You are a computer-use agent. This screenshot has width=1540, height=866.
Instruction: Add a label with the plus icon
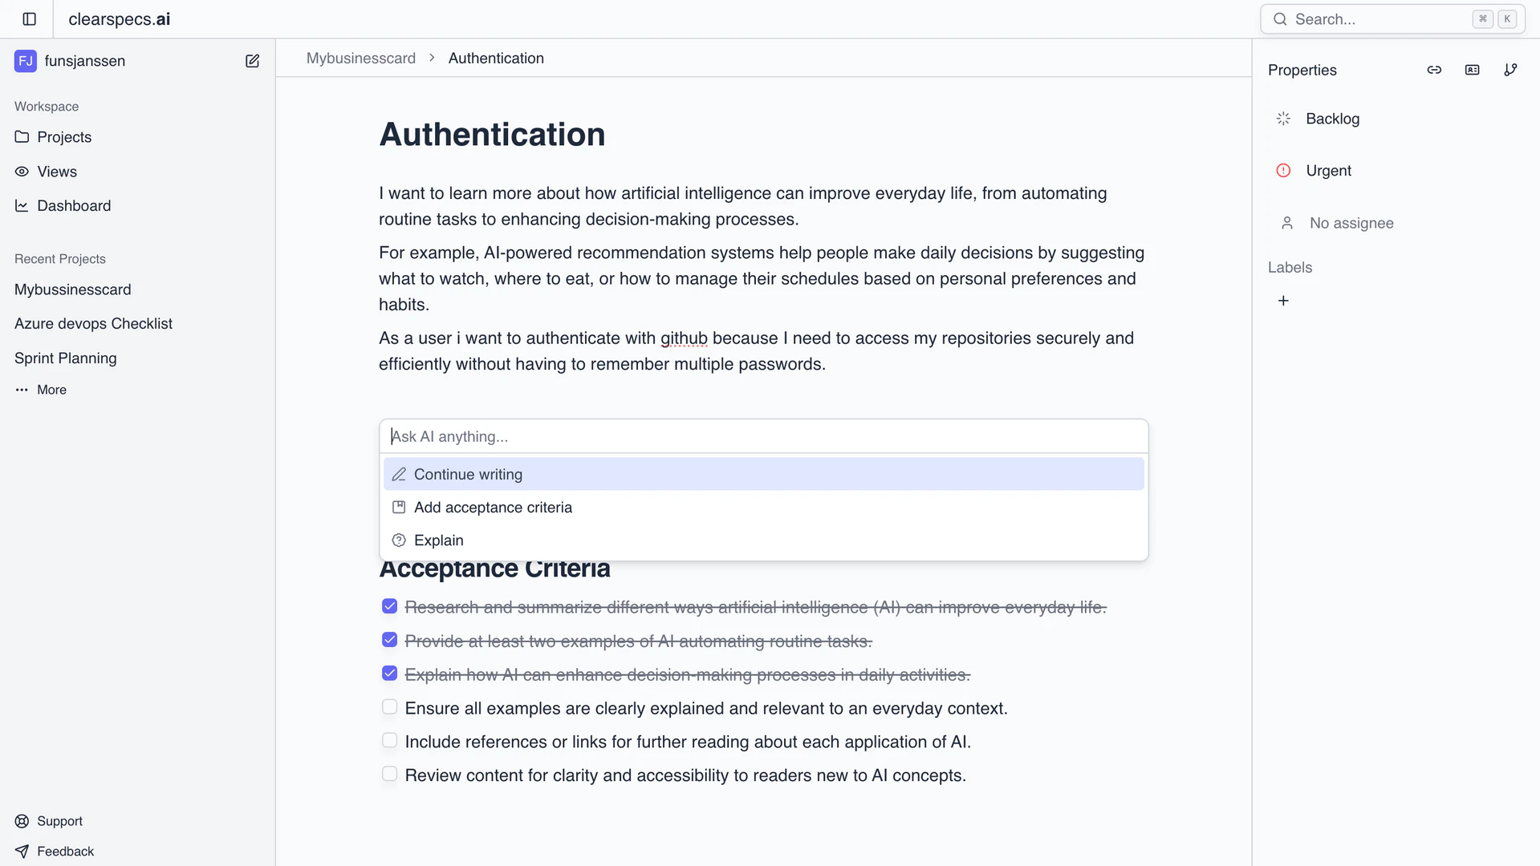[1283, 301]
